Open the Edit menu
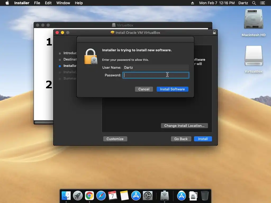Screen dimensions: 271x203 (x=48, y=3)
